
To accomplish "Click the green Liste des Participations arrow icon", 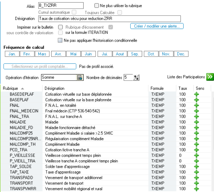I will [x=210, y=77].
